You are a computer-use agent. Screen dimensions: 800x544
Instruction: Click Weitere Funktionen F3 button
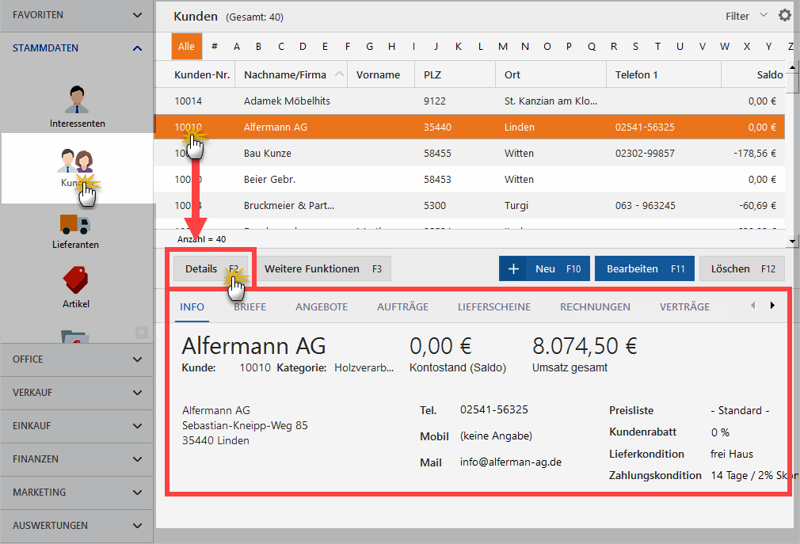[323, 268]
